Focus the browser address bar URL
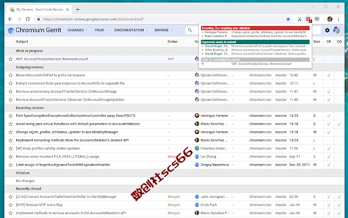 [93, 19]
